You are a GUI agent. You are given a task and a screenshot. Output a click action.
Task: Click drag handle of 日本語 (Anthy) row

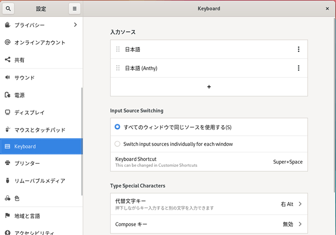118,68
